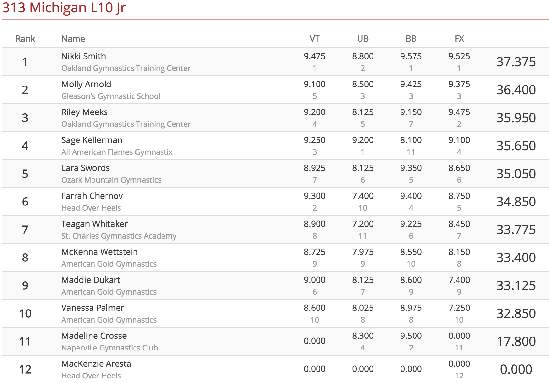Sort by the VT column header
Image resolution: width=549 pixels, height=383 pixels.
(x=314, y=39)
